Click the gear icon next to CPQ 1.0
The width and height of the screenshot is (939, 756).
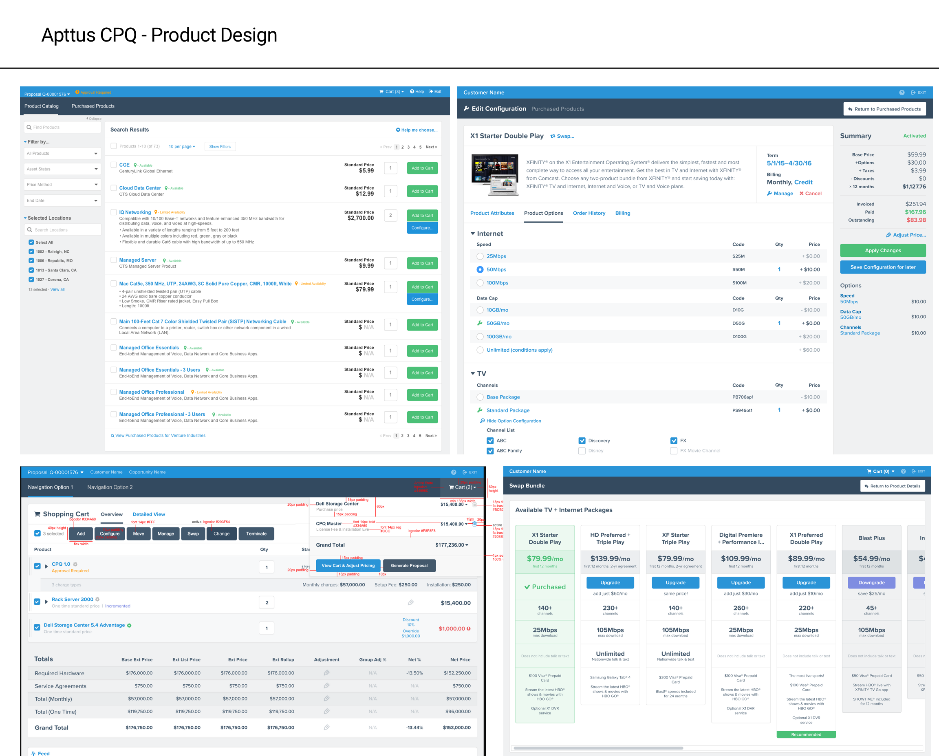click(x=75, y=564)
